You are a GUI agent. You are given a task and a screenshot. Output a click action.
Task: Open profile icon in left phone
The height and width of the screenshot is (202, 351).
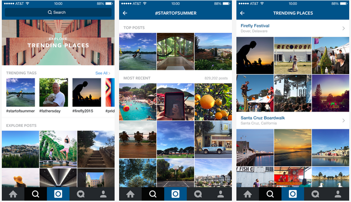(x=103, y=194)
